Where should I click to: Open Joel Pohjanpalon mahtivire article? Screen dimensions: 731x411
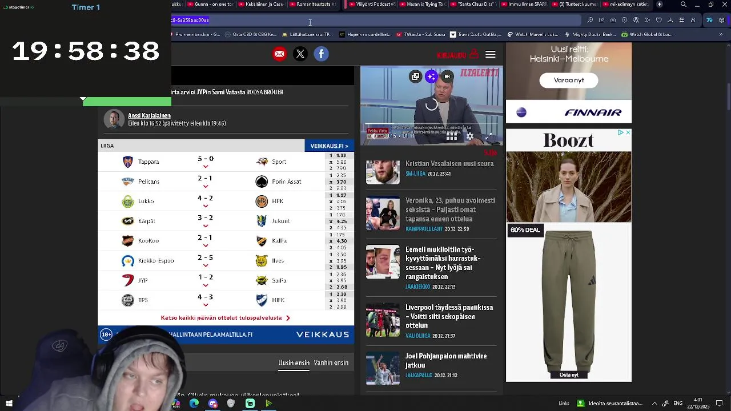point(446,360)
